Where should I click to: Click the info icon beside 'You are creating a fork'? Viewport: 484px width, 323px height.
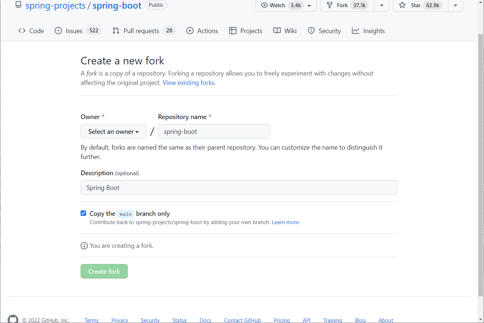[x=84, y=246]
